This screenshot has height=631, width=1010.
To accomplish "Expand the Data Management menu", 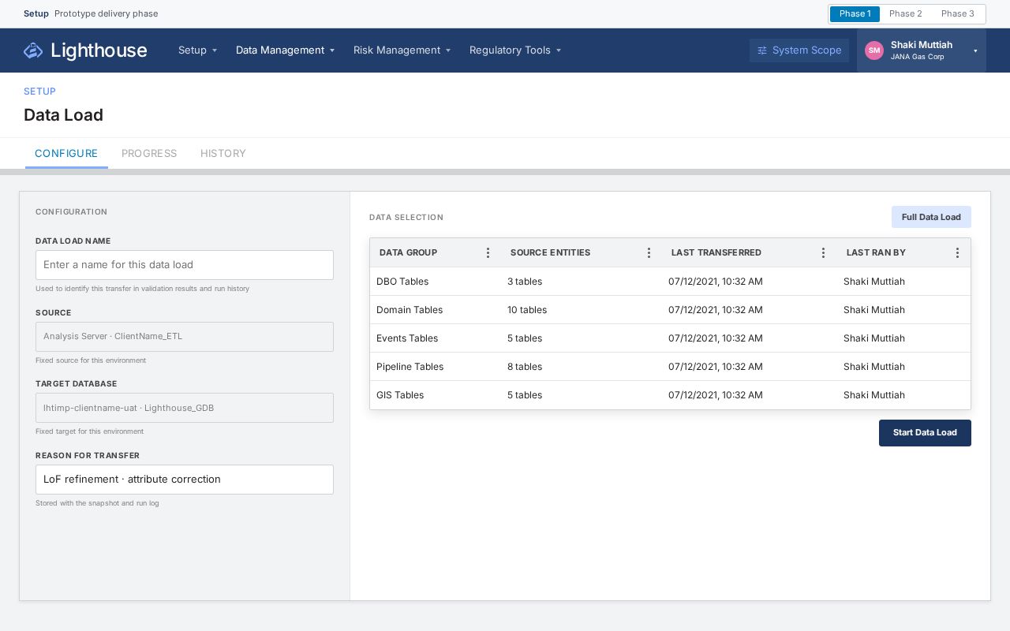I will coord(285,50).
